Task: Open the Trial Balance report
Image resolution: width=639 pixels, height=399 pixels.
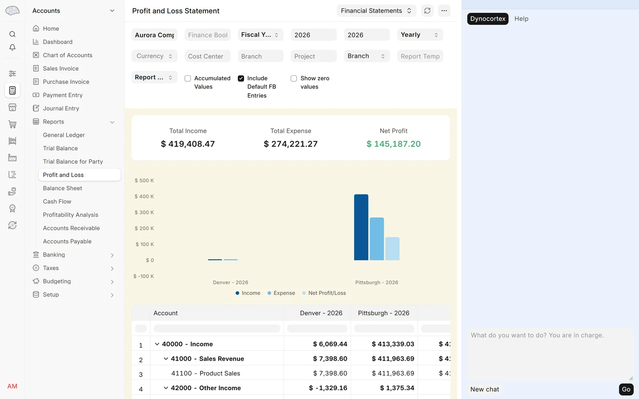Action: [60, 148]
